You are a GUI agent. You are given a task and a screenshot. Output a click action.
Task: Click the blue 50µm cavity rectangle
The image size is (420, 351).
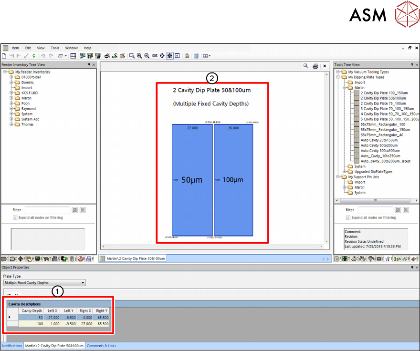[192, 180]
